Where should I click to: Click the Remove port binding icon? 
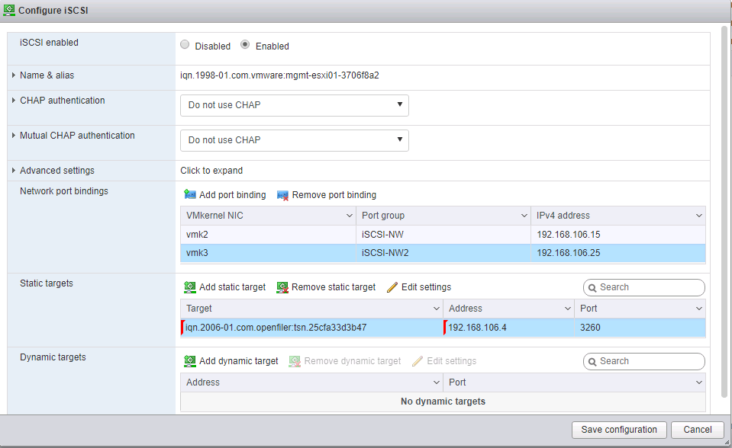[x=282, y=195]
